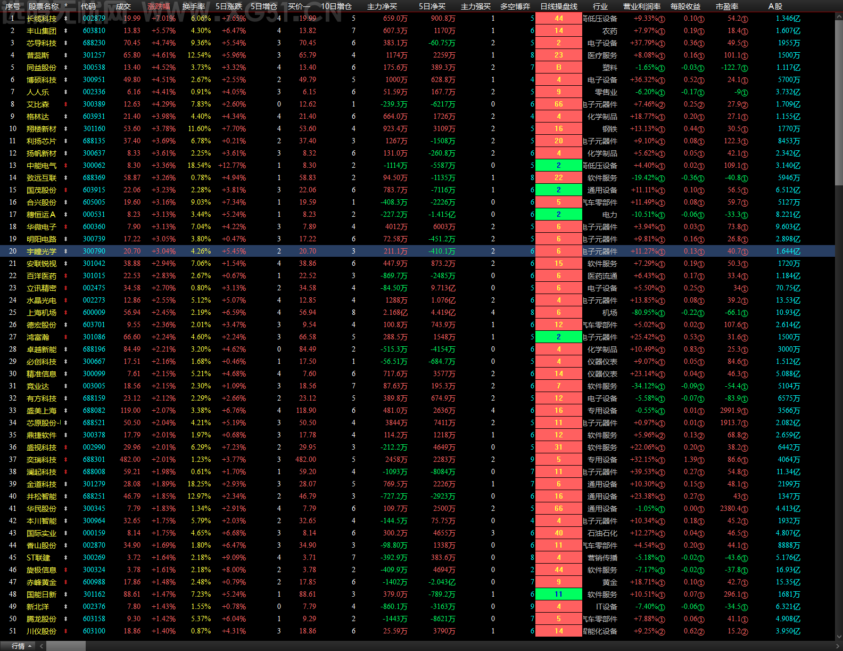Click stock code 000159
Screen dimensions: 843x651
94,533
